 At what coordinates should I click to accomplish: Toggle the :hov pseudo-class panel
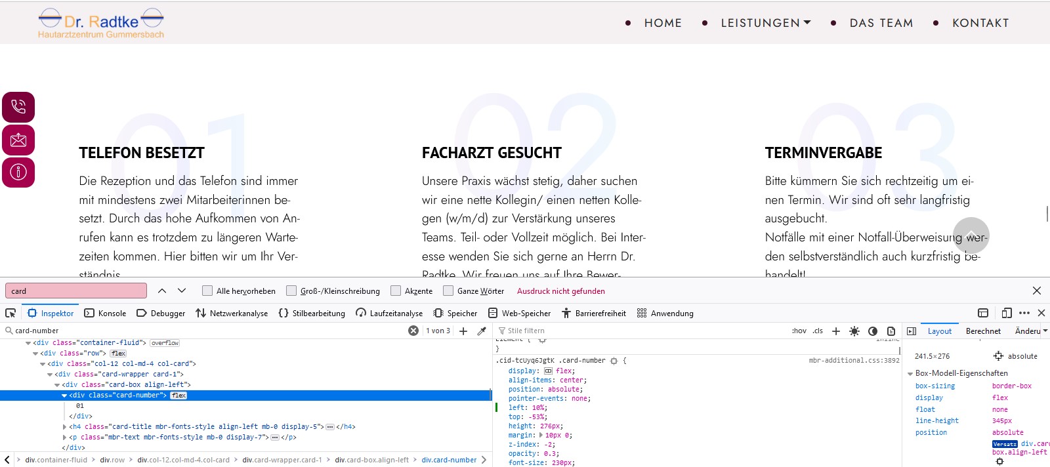pyautogui.click(x=799, y=331)
